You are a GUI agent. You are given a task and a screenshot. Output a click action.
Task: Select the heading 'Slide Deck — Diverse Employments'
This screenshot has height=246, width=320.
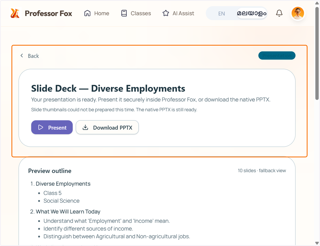pos(108,88)
